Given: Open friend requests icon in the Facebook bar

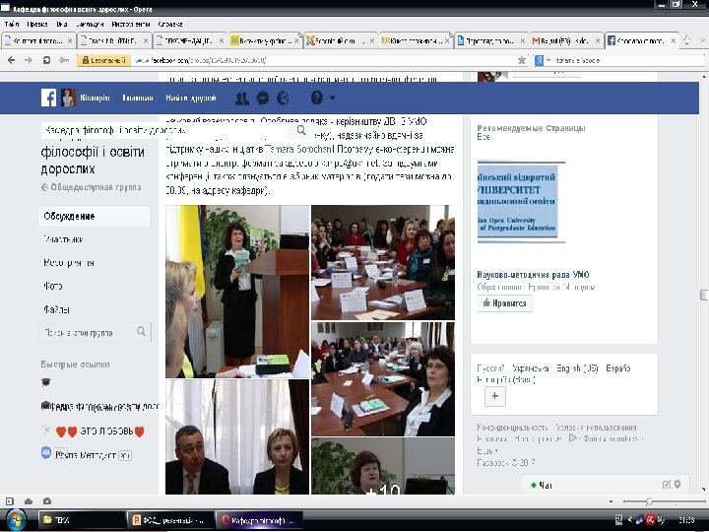Looking at the screenshot, I should pyautogui.click(x=242, y=98).
